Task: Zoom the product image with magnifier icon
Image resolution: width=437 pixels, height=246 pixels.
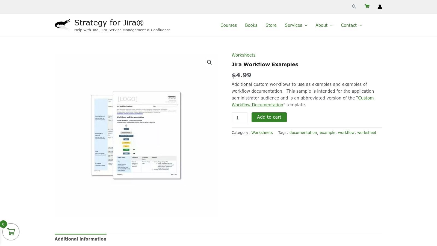Action: 209,62
